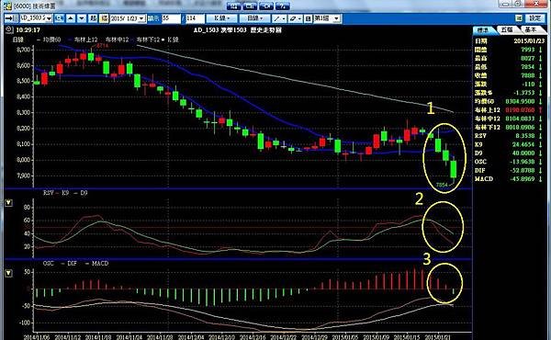The width and height of the screenshot is (551, 340).
Task: Click the closing price value 7888
Action: 527,75
